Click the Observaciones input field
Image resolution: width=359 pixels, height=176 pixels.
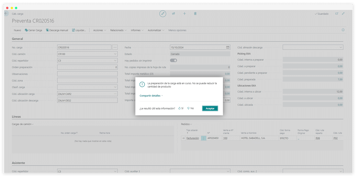(87, 74)
